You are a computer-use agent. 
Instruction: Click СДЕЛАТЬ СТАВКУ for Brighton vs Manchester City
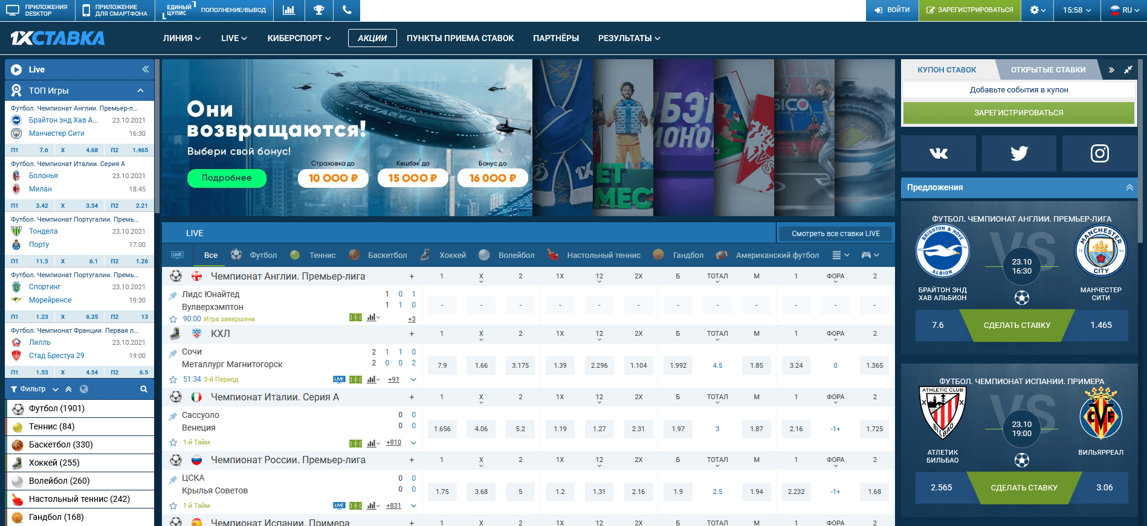1016,325
